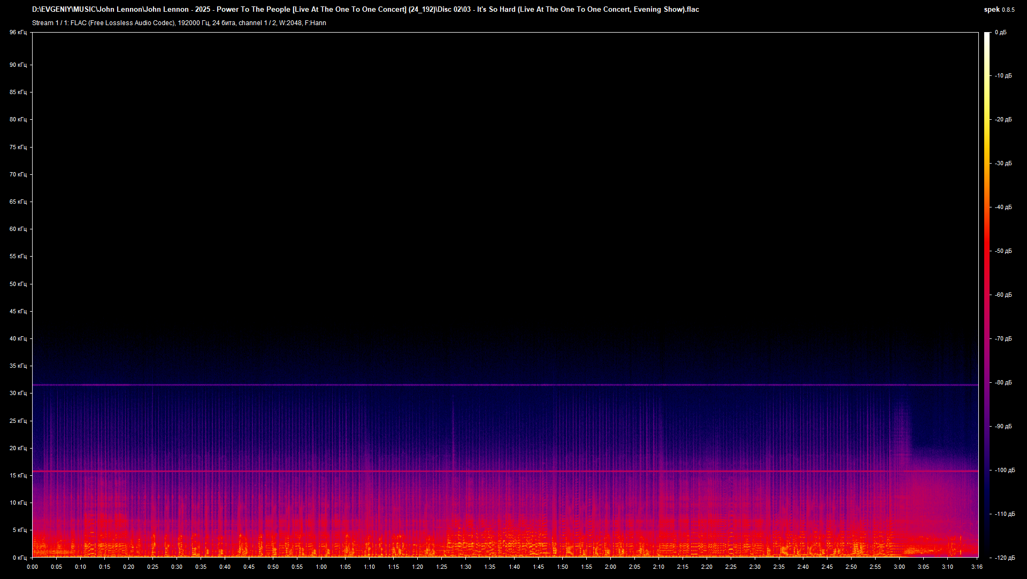Click the 0:00 timeline label

pos(32,567)
